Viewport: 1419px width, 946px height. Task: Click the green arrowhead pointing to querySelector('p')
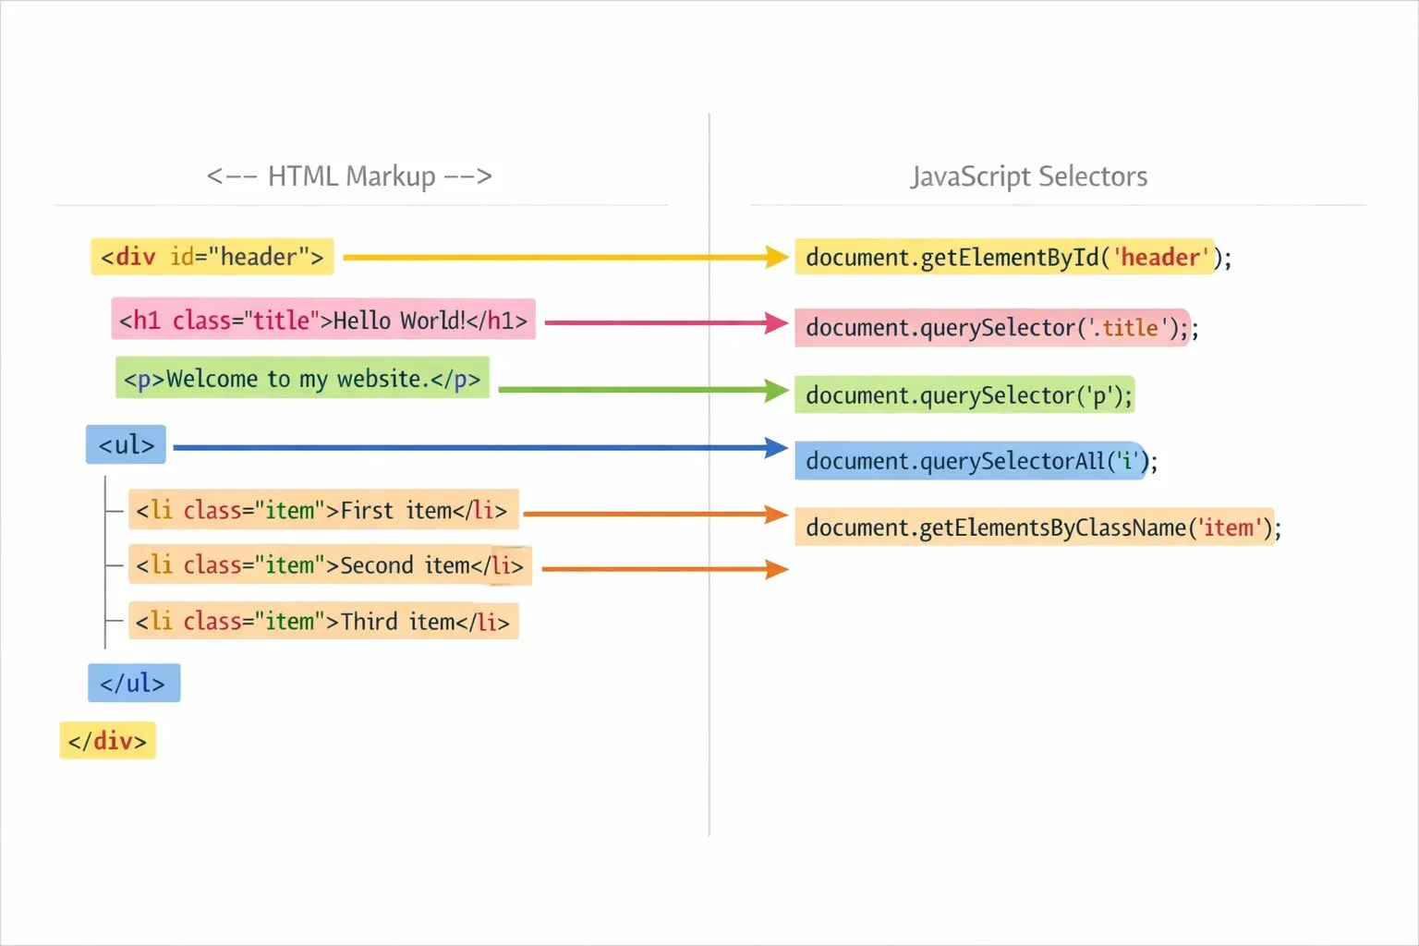(776, 390)
